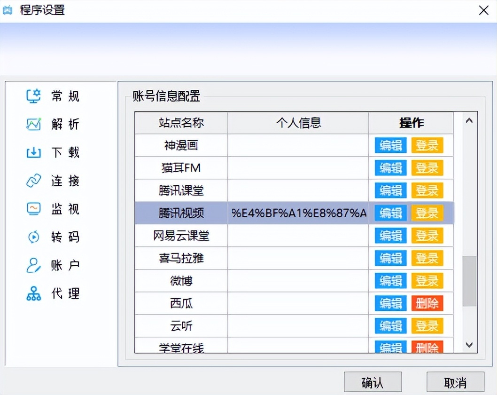Log in to 微博 account
This screenshot has height=395, width=497.
pyautogui.click(x=427, y=281)
